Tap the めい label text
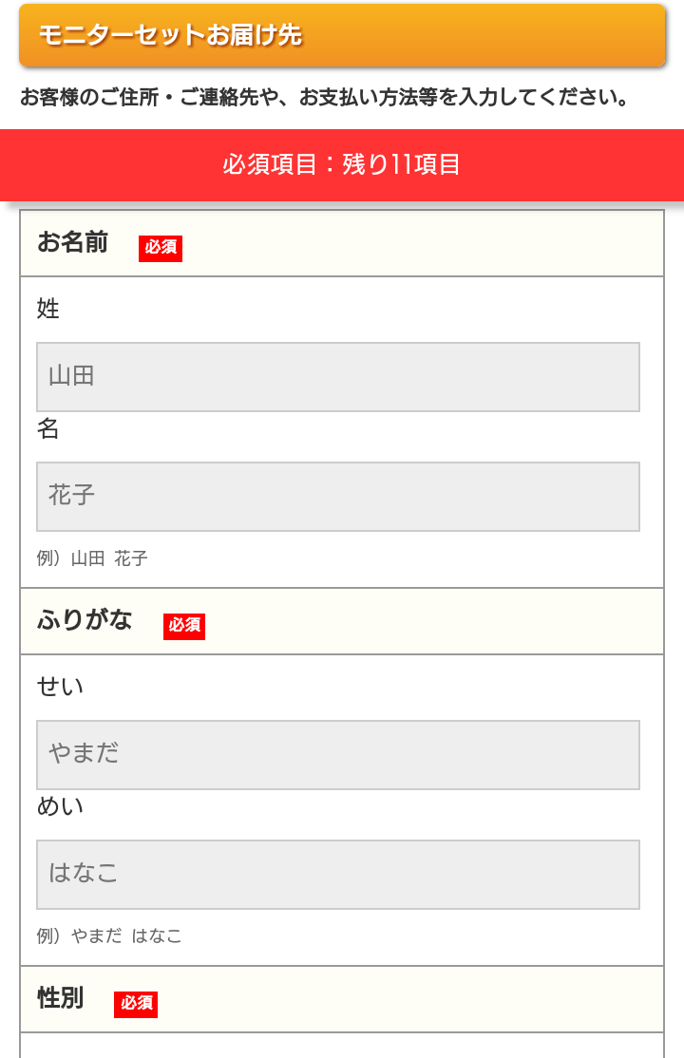684x1058 pixels. 60,807
